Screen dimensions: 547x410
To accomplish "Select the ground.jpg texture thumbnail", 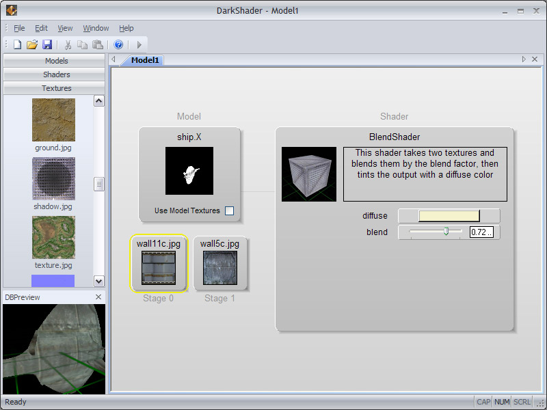I will click(53, 120).
